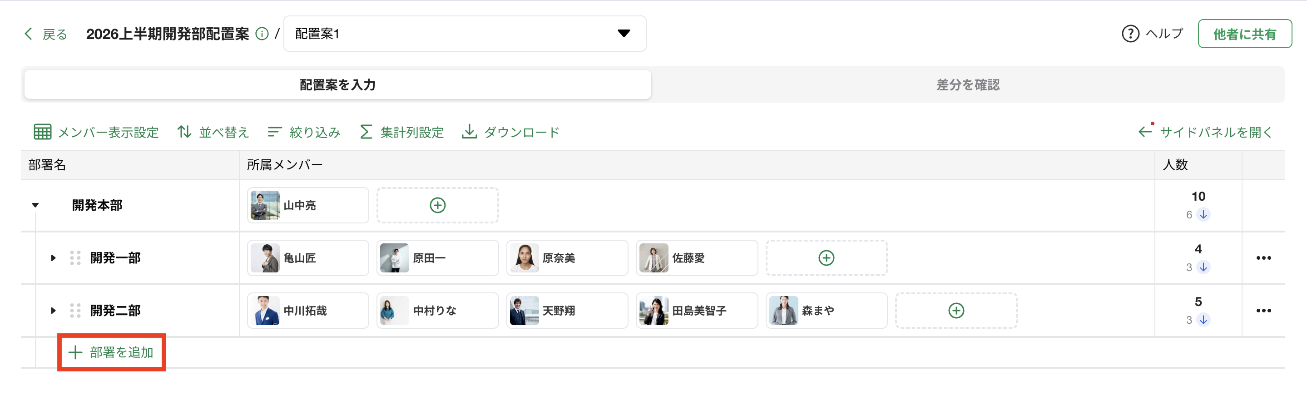
Task: Click the download (ダウンロード) icon
Action: (x=469, y=132)
